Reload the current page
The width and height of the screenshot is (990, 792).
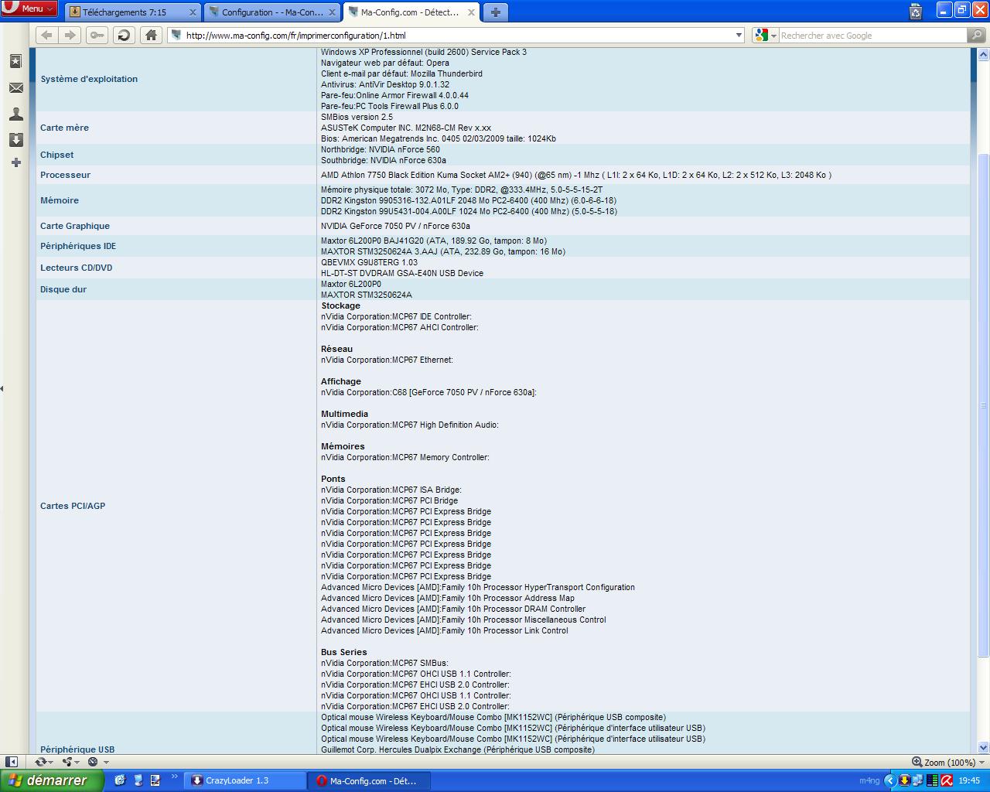point(124,35)
